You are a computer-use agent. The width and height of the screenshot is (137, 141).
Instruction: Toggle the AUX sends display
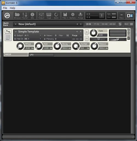pyautogui.click(x=126, y=24)
